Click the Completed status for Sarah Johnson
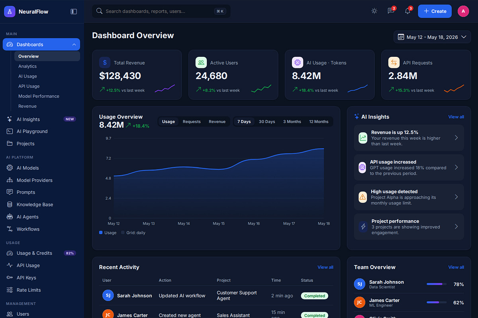Screen dimensions: 478x318 [315, 296]
